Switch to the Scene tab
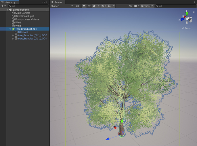 point(56,2)
